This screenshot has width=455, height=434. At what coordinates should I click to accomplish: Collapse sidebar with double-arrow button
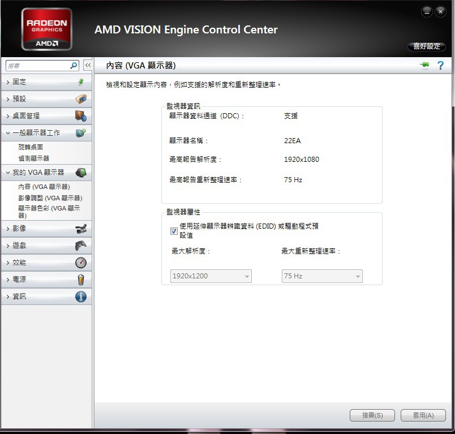point(88,65)
